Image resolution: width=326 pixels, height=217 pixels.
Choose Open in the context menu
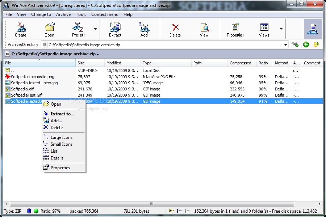coord(64,104)
